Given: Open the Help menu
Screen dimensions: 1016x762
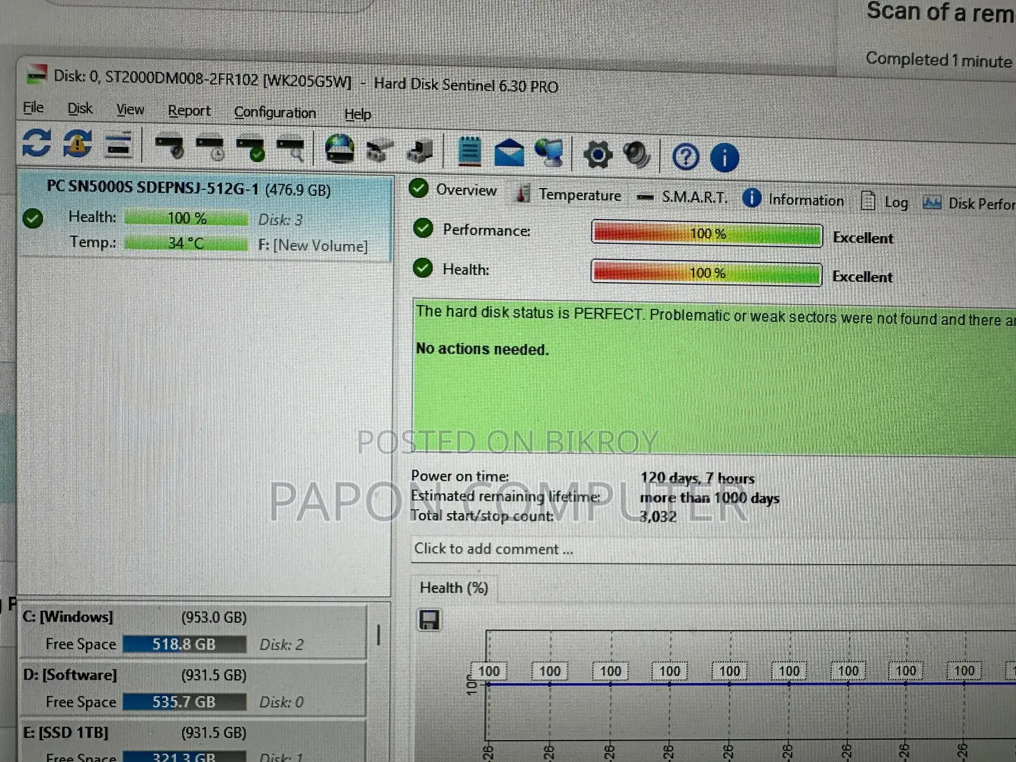Looking at the screenshot, I should tap(358, 114).
